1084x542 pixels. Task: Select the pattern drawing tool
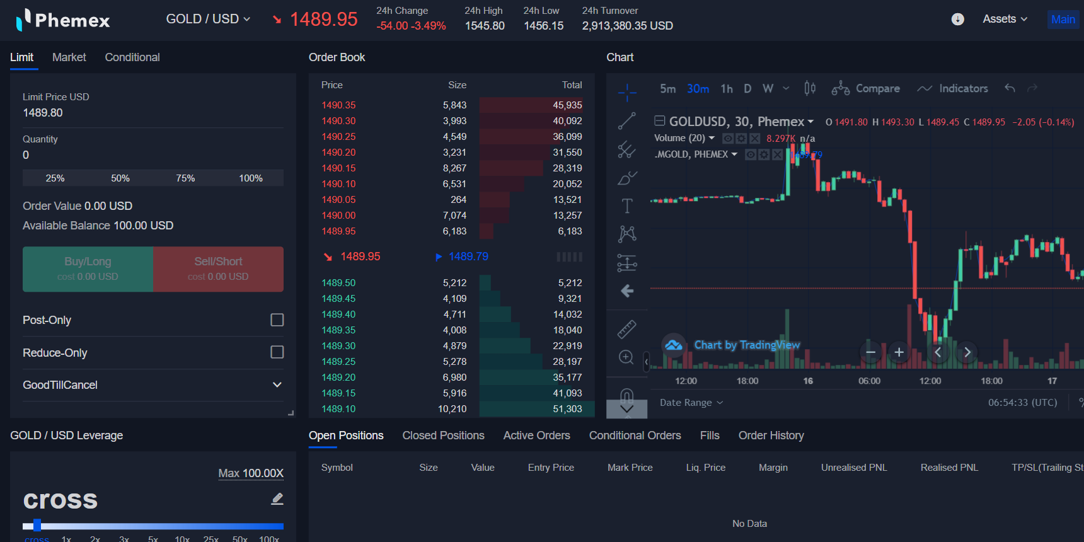[x=627, y=234]
